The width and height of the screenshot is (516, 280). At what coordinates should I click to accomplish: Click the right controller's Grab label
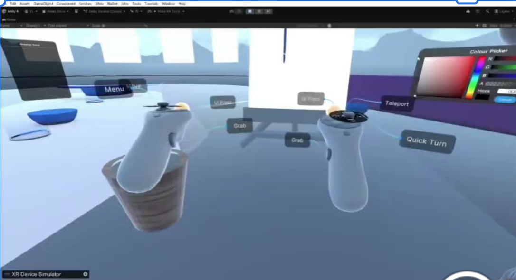(x=297, y=140)
